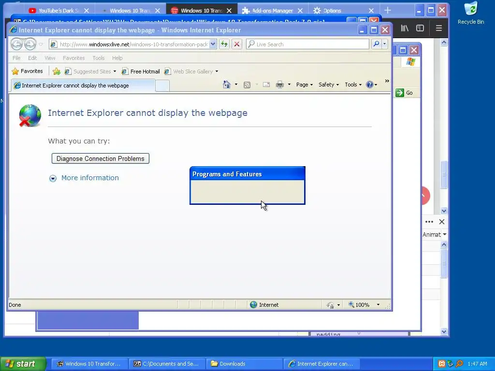
Task: Stop loading with the red X icon
Action: tap(237, 44)
